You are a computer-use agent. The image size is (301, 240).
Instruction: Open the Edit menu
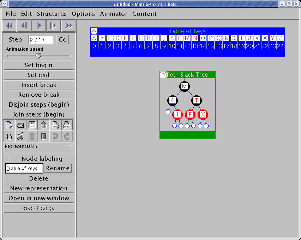click(26, 14)
